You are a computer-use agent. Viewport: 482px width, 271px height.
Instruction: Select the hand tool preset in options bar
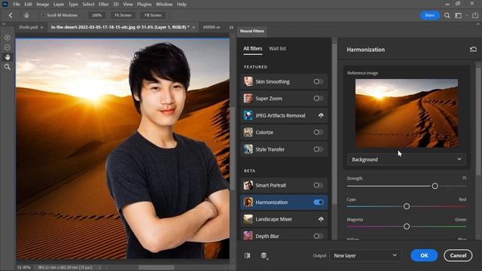click(x=26, y=15)
